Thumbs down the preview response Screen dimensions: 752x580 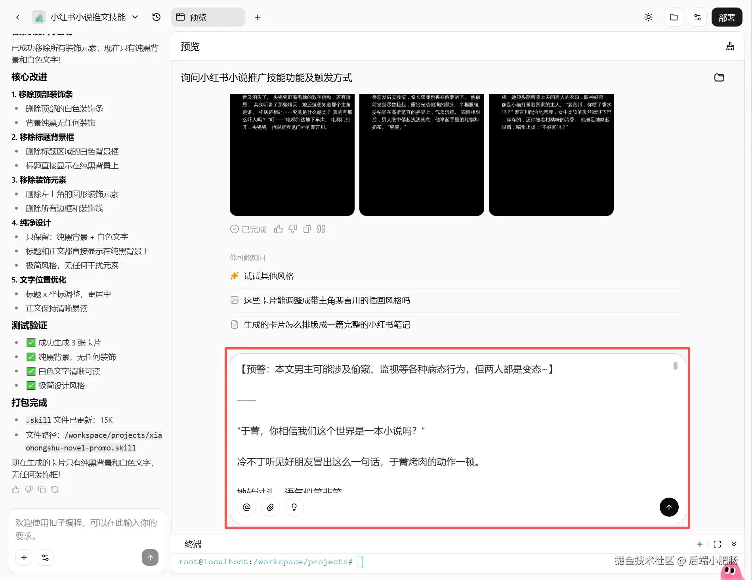[x=293, y=229]
